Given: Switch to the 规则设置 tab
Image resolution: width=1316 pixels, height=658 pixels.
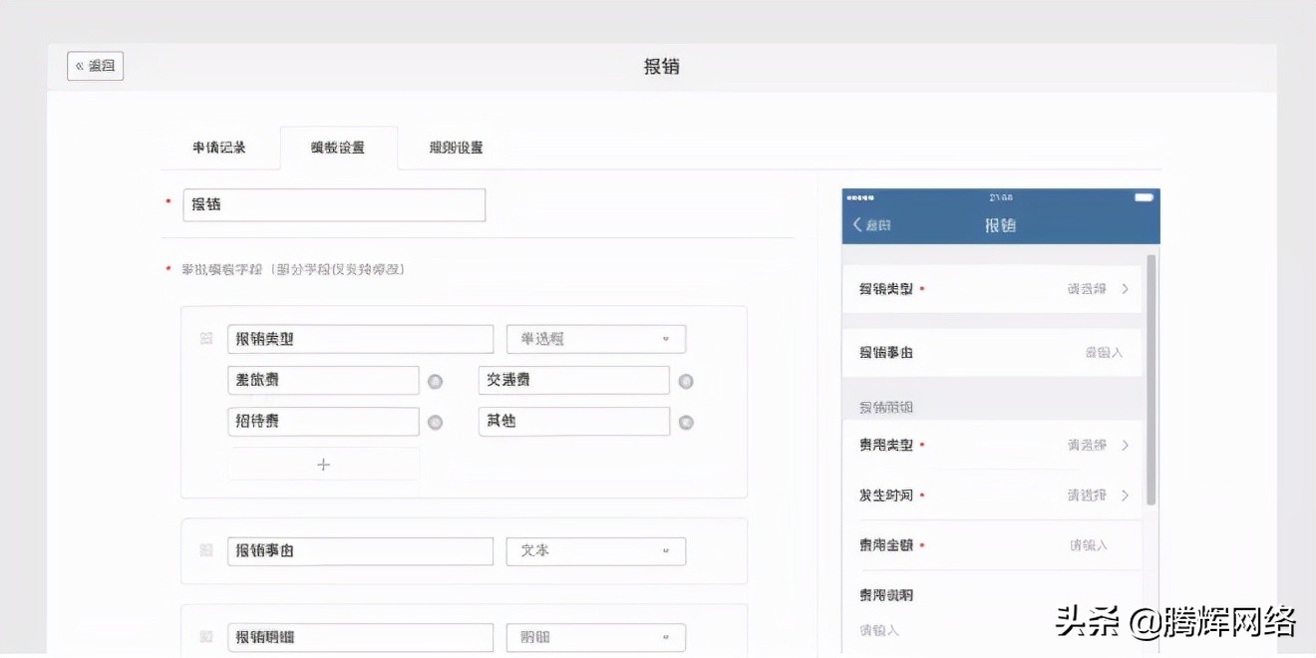Looking at the screenshot, I should tap(454, 147).
